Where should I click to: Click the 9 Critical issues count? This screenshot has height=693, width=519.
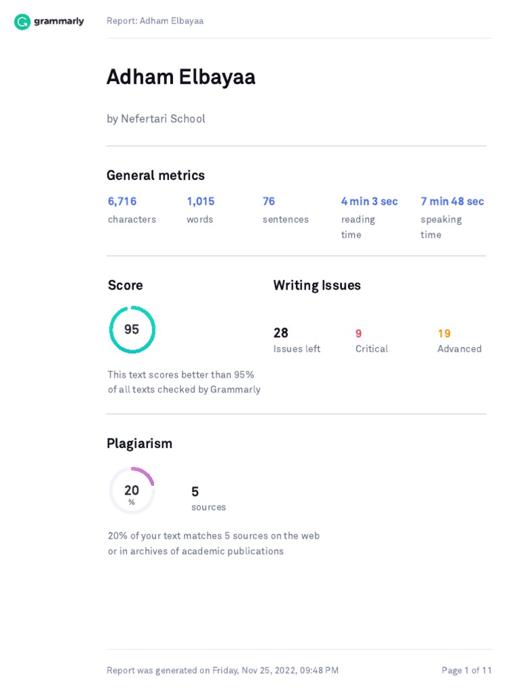[359, 333]
